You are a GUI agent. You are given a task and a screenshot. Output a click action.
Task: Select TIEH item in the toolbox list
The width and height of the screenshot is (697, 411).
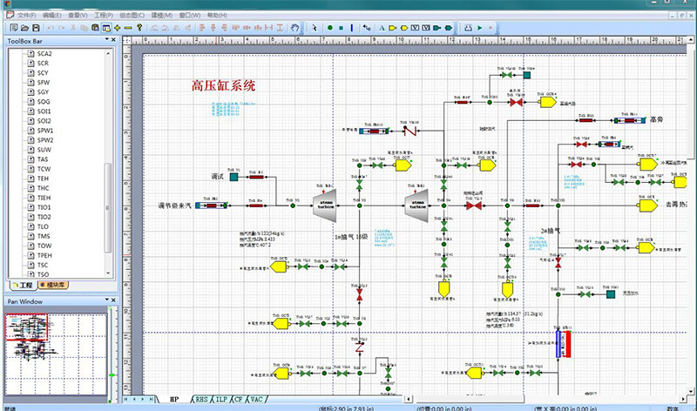pyautogui.click(x=44, y=198)
